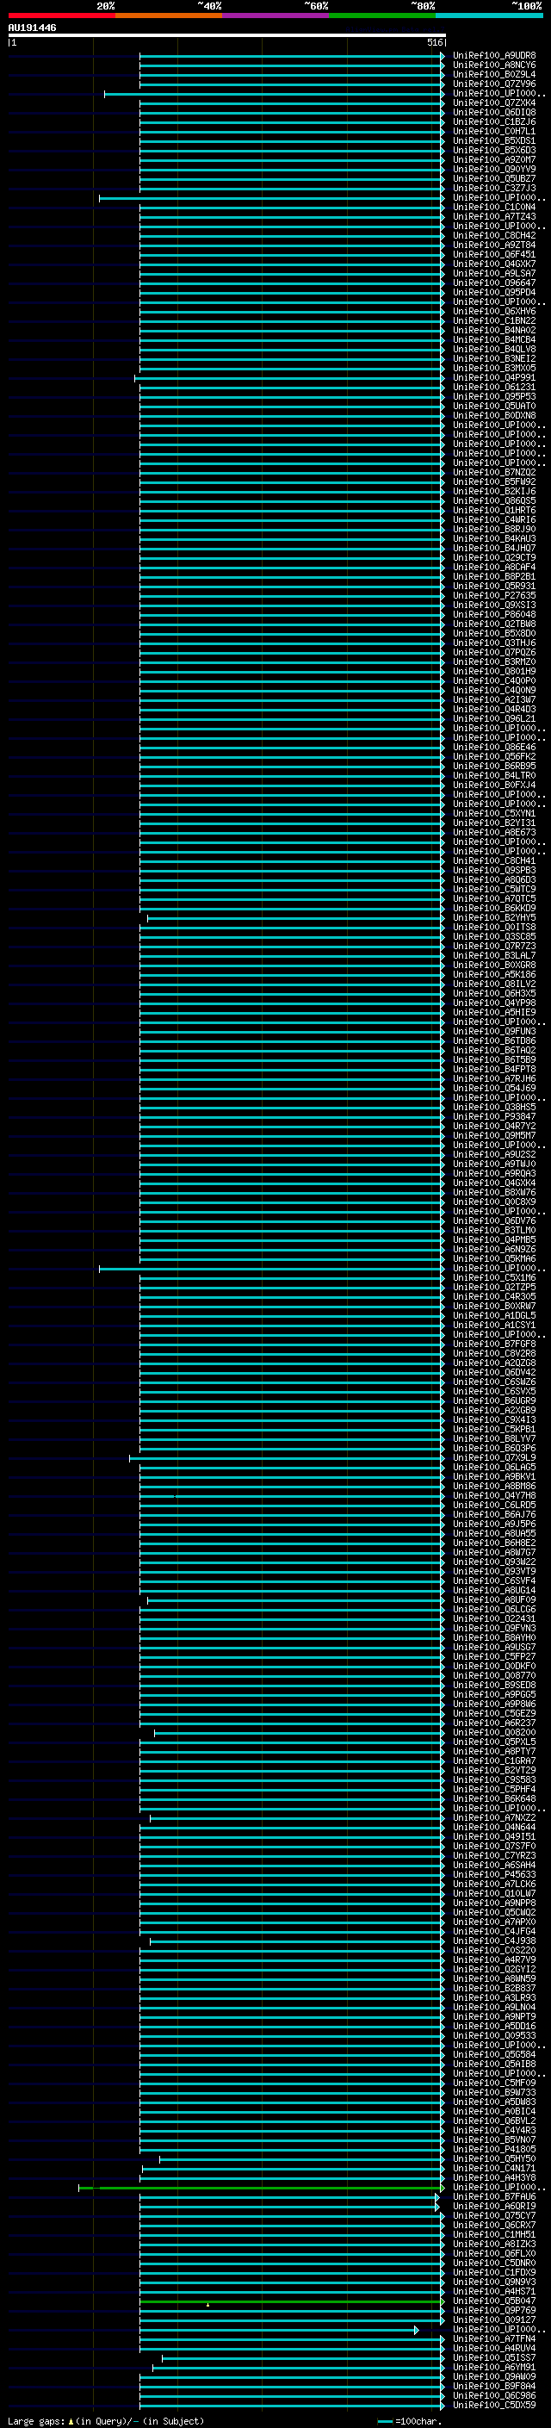Select hit UniRef100_C3Z7J3
551x2428 pixels.
pyautogui.click(x=494, y=188)
